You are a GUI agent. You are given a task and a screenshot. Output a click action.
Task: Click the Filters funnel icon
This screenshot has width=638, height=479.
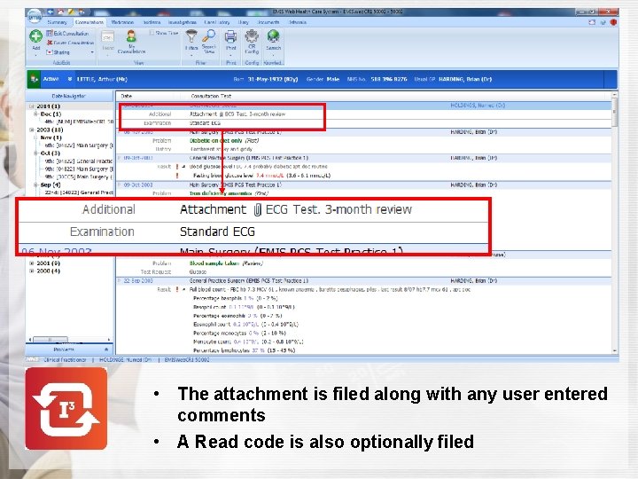(191, 36)
